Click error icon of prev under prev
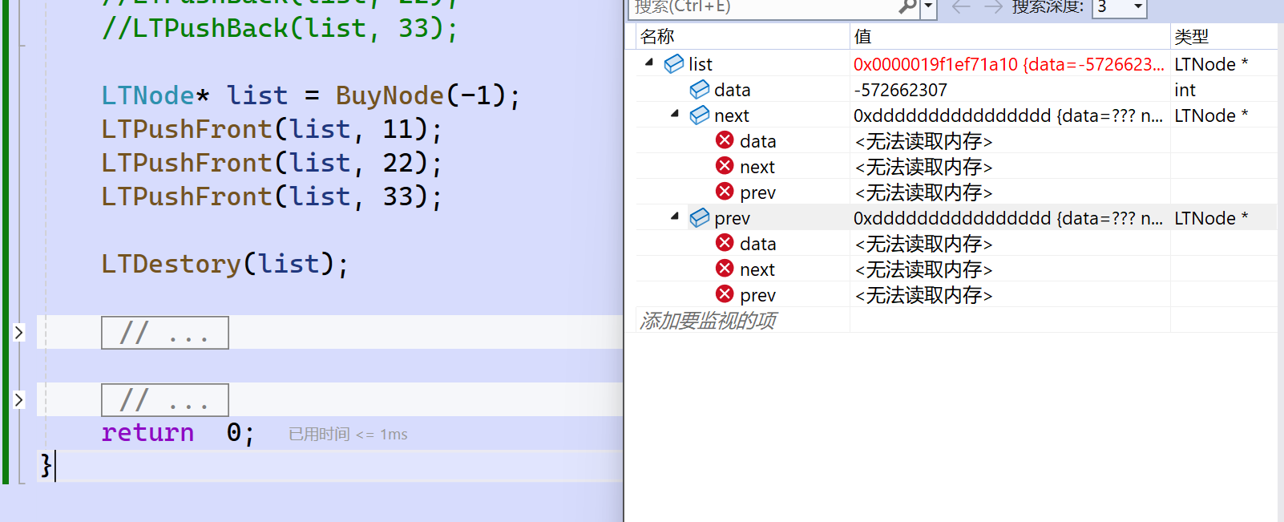 [x=725, y=294]
